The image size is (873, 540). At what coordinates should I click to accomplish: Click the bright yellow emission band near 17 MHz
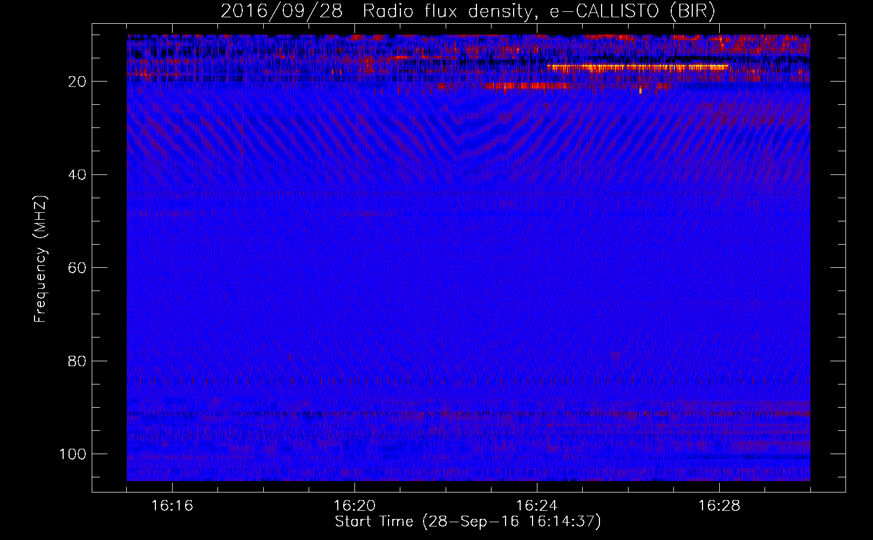pos(638,67)
